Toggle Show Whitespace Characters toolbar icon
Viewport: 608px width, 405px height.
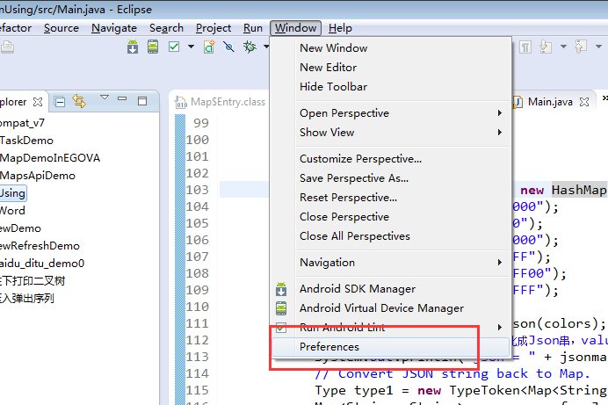[525, 47]
